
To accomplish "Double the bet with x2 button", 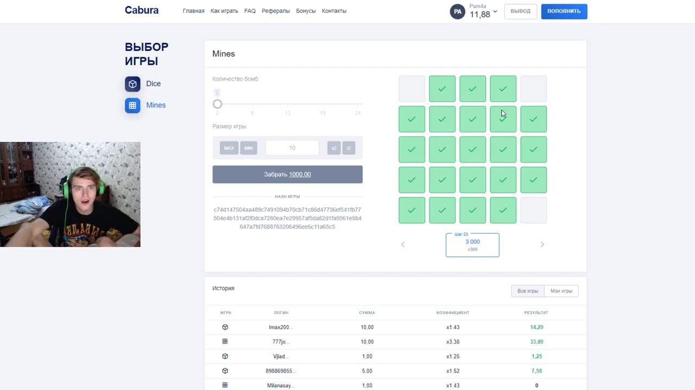I will point(334,148).
